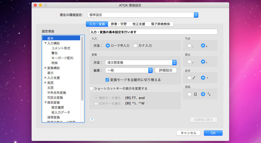Screen dimensions: 261x143
Task: Select the middle dot 「・」 記号 option
Action: point(203,78)
